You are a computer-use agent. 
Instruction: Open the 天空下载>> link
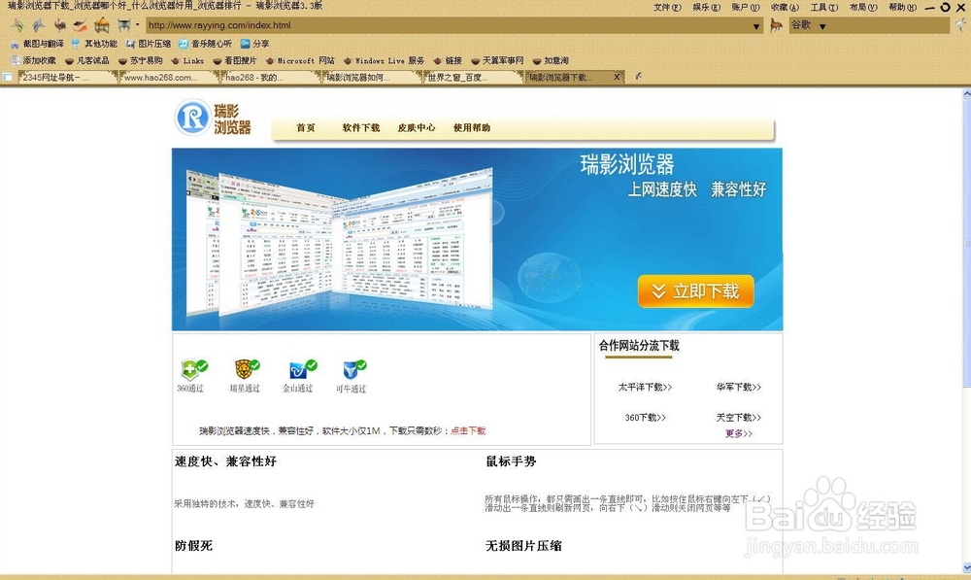(x=739, y=418)
